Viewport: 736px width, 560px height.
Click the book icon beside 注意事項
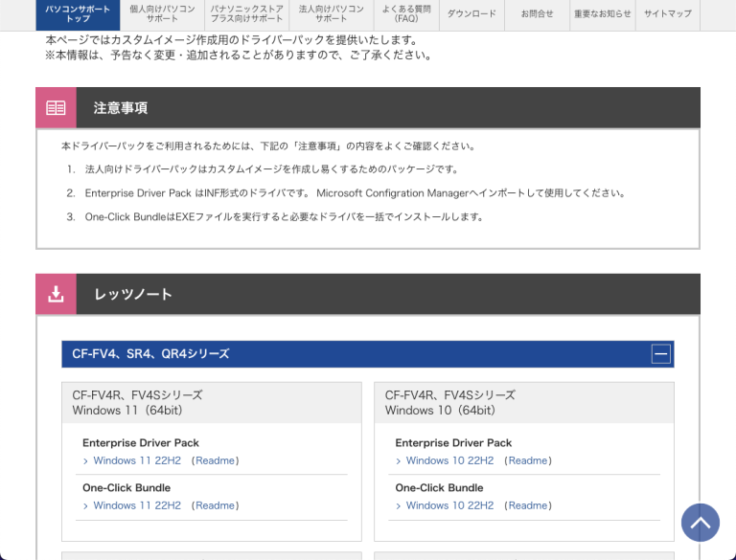pyautogui.click(x=56, y=108)
